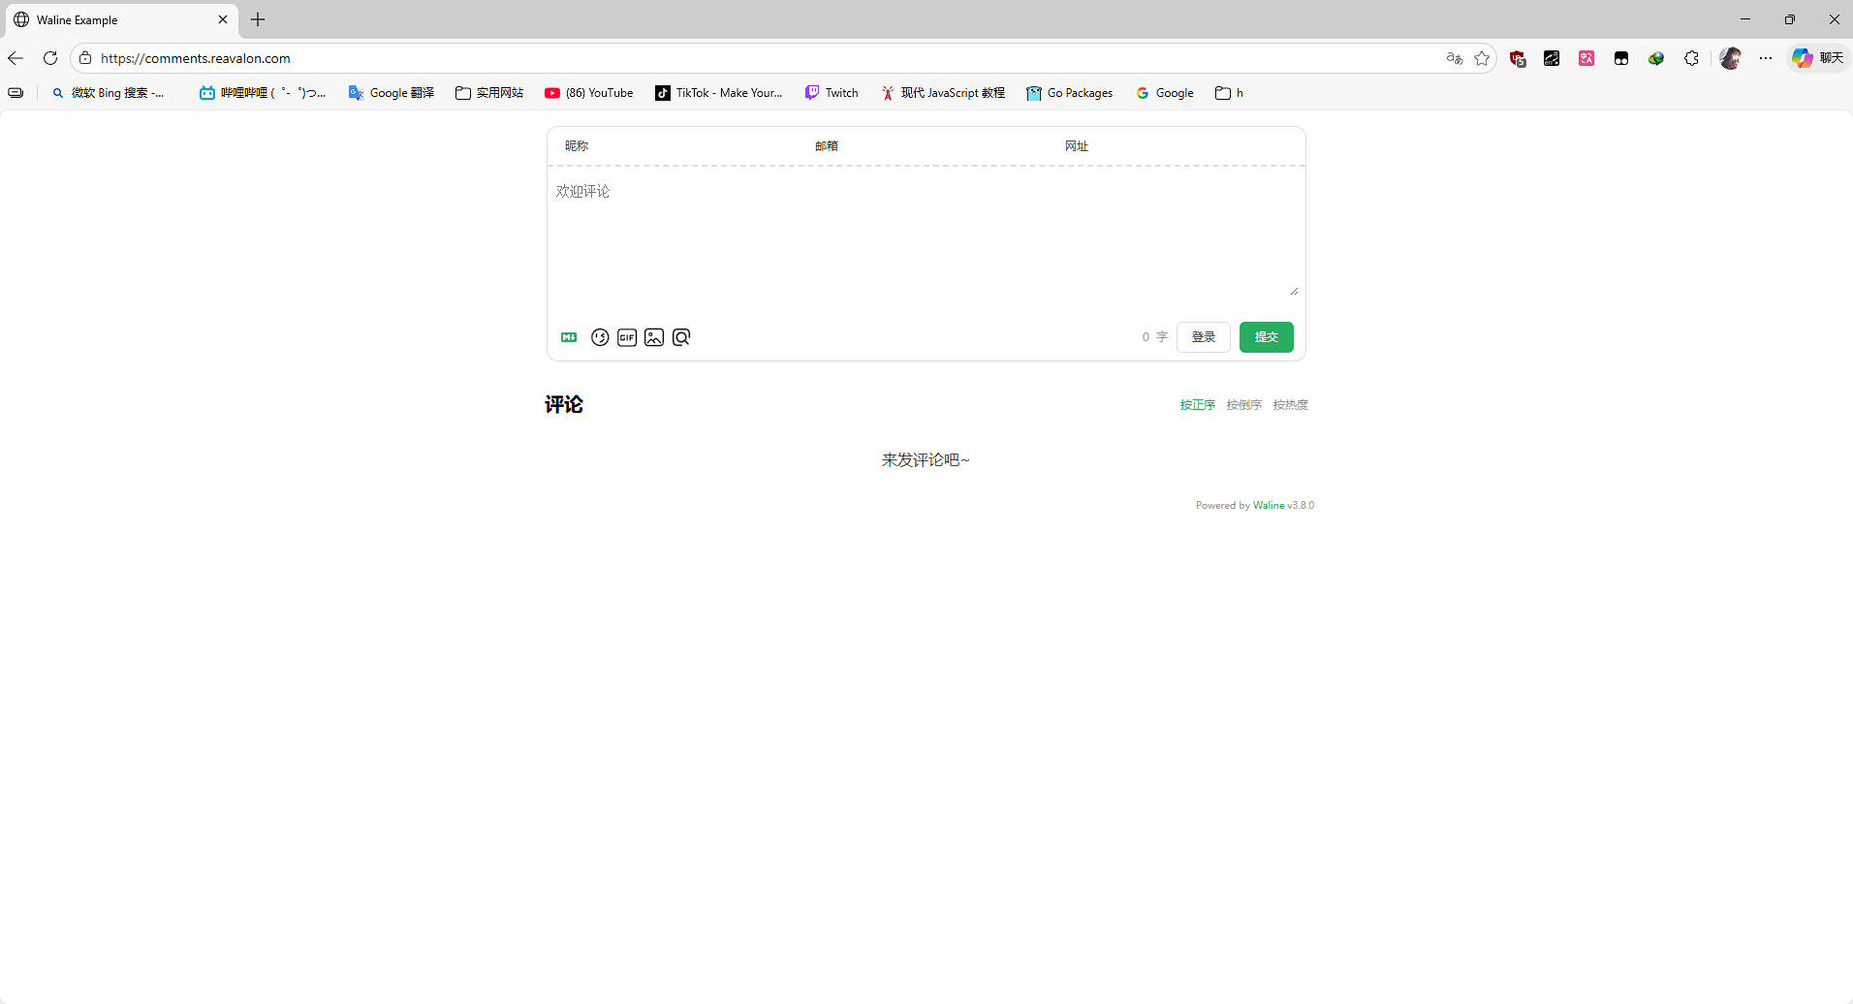Click the green 提交 submit button

coord(1266,337)
